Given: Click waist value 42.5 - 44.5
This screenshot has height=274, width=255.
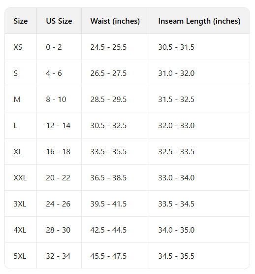Looking at the screenshot, I should [108, 230].
